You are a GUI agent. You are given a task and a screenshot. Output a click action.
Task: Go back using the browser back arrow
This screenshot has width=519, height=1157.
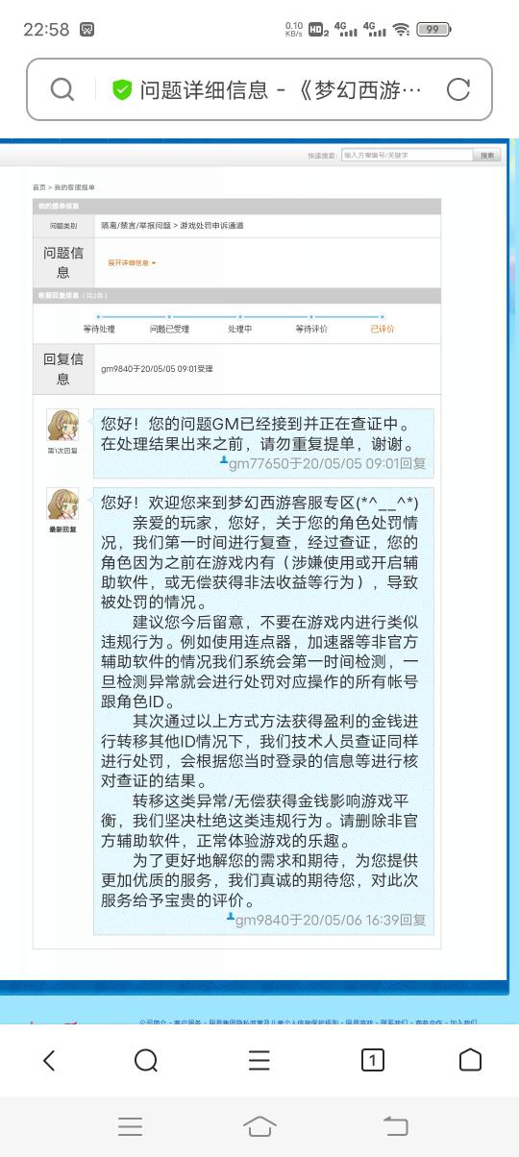coord(50,1059)
